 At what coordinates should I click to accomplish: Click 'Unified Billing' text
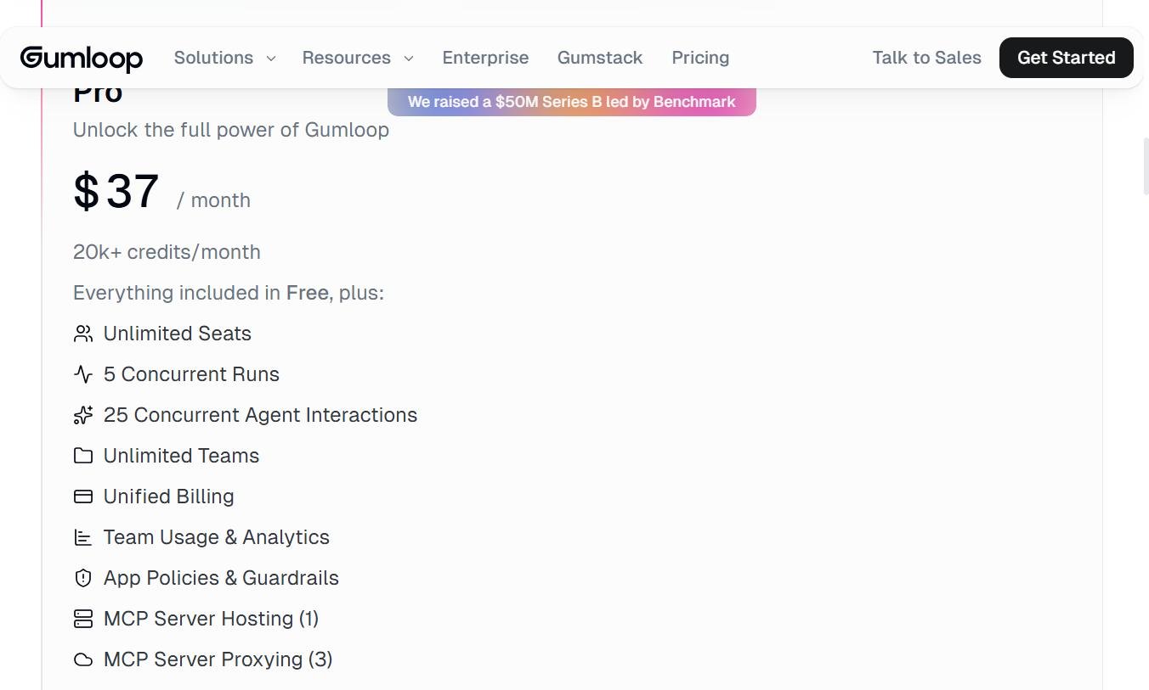[168, 496]
